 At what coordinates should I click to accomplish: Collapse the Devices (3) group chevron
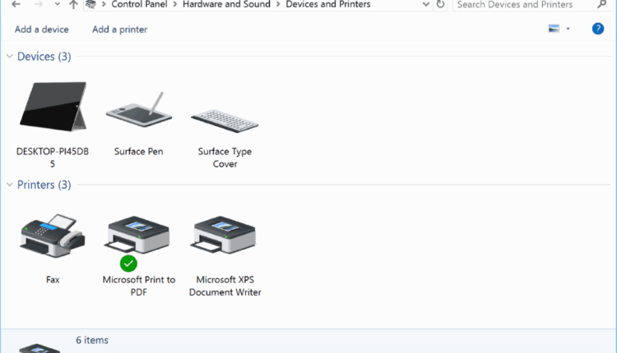click(x=10, y=56)
